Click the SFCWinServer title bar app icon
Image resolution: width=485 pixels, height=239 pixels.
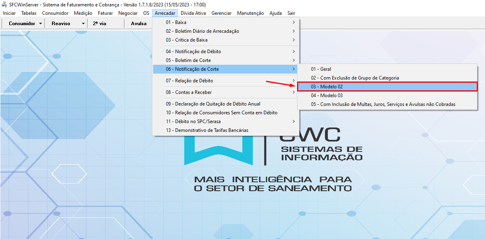(x=4, y=4)
